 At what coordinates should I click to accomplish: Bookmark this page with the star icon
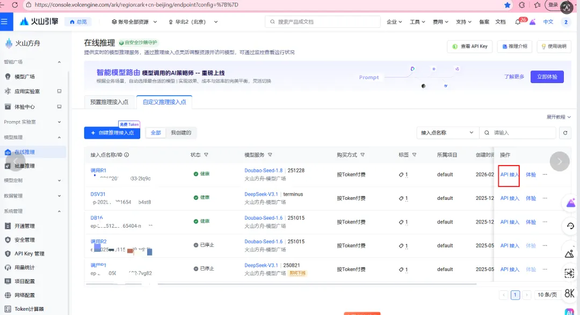point(508,5)
